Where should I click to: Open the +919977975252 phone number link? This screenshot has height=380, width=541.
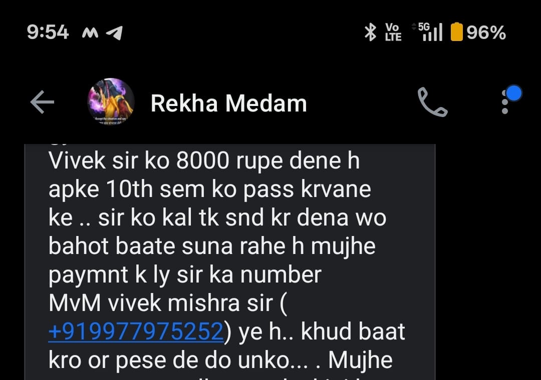click(136, 331)
